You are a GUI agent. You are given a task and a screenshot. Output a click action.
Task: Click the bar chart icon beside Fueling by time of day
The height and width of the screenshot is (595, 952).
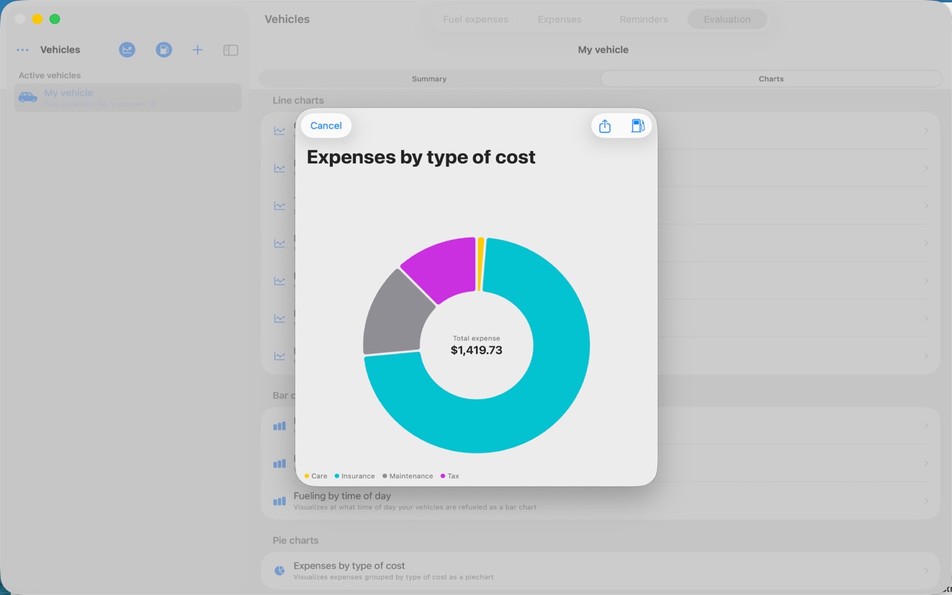[280, 501]
